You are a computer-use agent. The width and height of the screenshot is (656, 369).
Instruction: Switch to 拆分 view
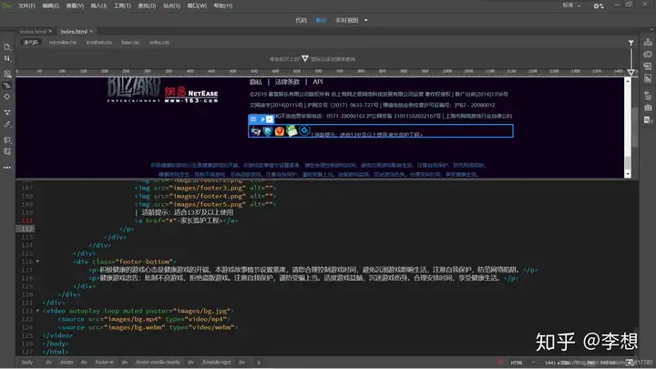[x=321, y=20]
